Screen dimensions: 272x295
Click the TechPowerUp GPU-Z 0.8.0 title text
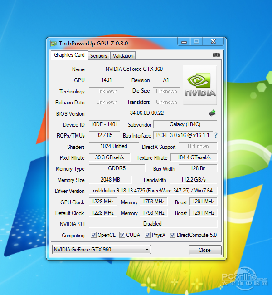coord(93,44)
